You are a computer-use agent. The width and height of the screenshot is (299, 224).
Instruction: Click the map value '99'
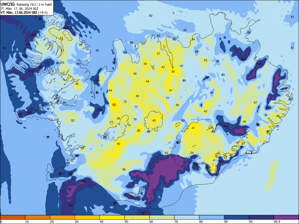(98, 81)
